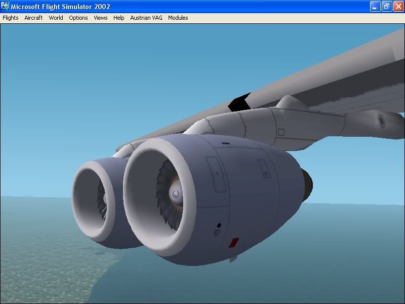
Task: Close the Flight Simulator 2002 window
Action: click(x=398, y=7)
